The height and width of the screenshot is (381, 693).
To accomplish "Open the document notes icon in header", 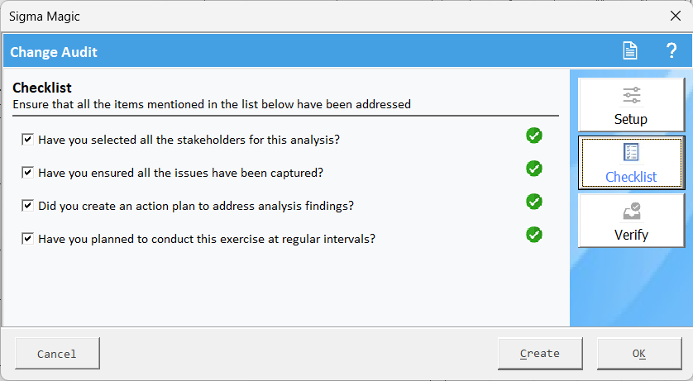I will click(630, 50).
